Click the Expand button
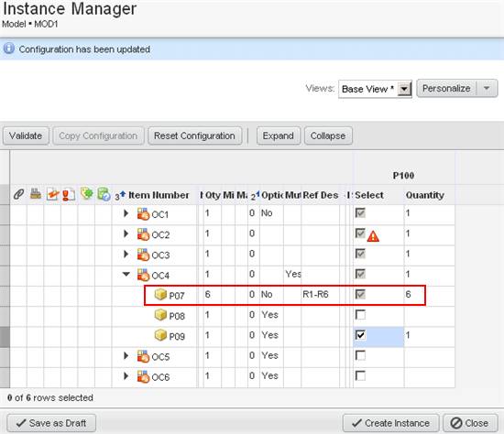Image resolution: width=504 pixels, height=434 pixels. pos(279,136)
